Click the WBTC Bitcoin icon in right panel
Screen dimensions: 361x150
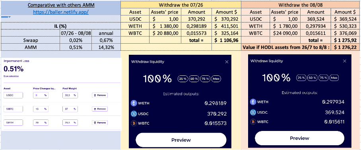coord(253,122)
